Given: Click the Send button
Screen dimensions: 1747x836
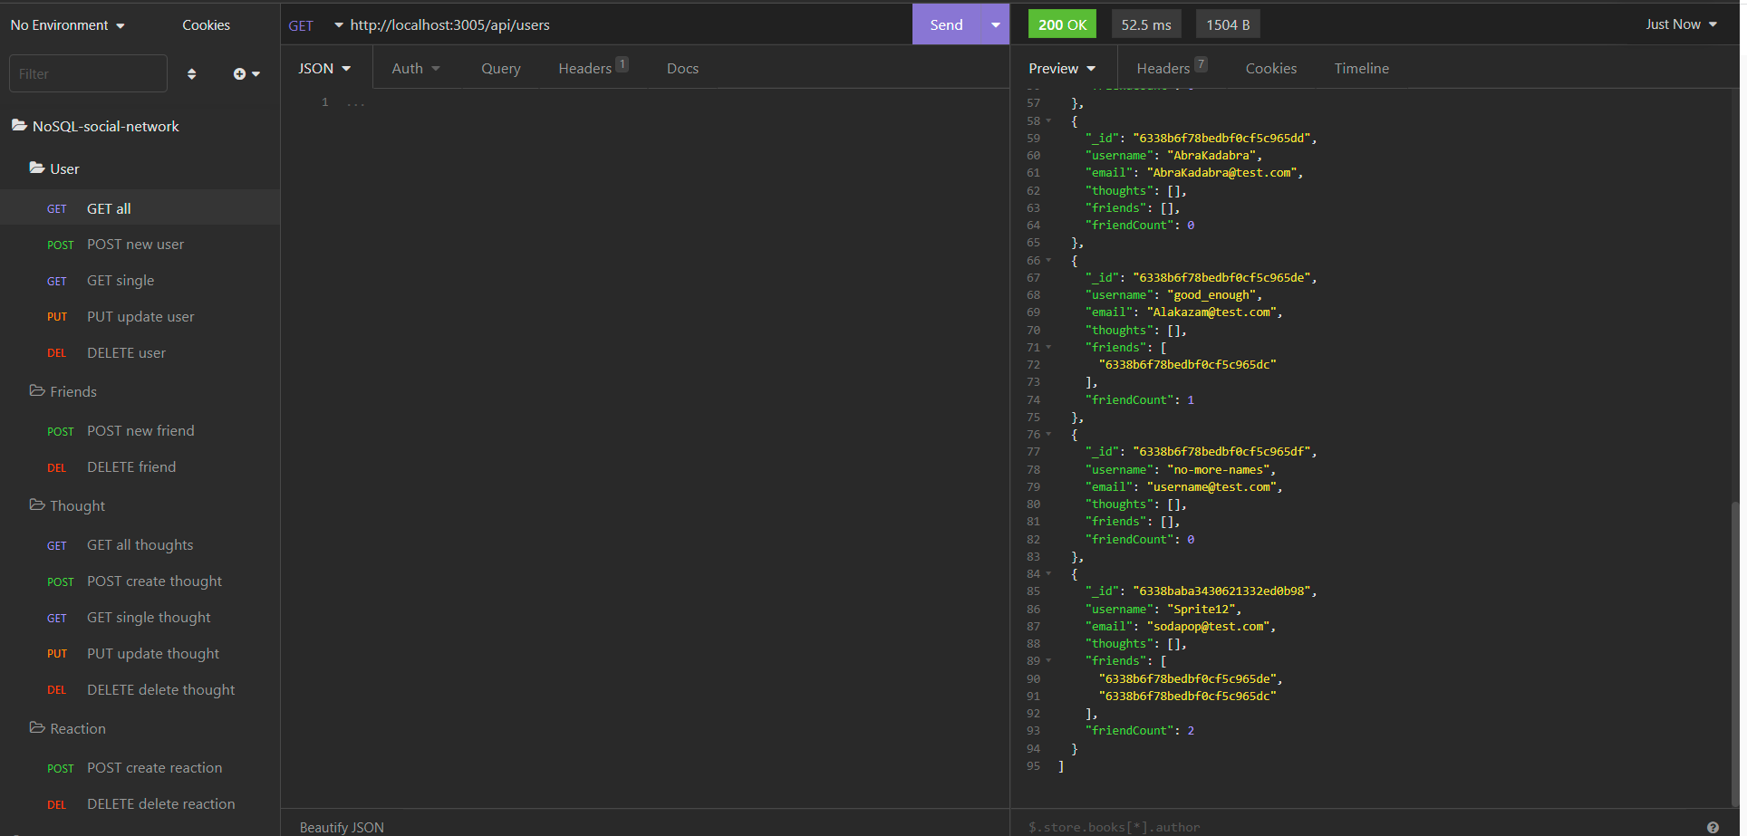Looking at the screenshot, I should tap(946, 24).
